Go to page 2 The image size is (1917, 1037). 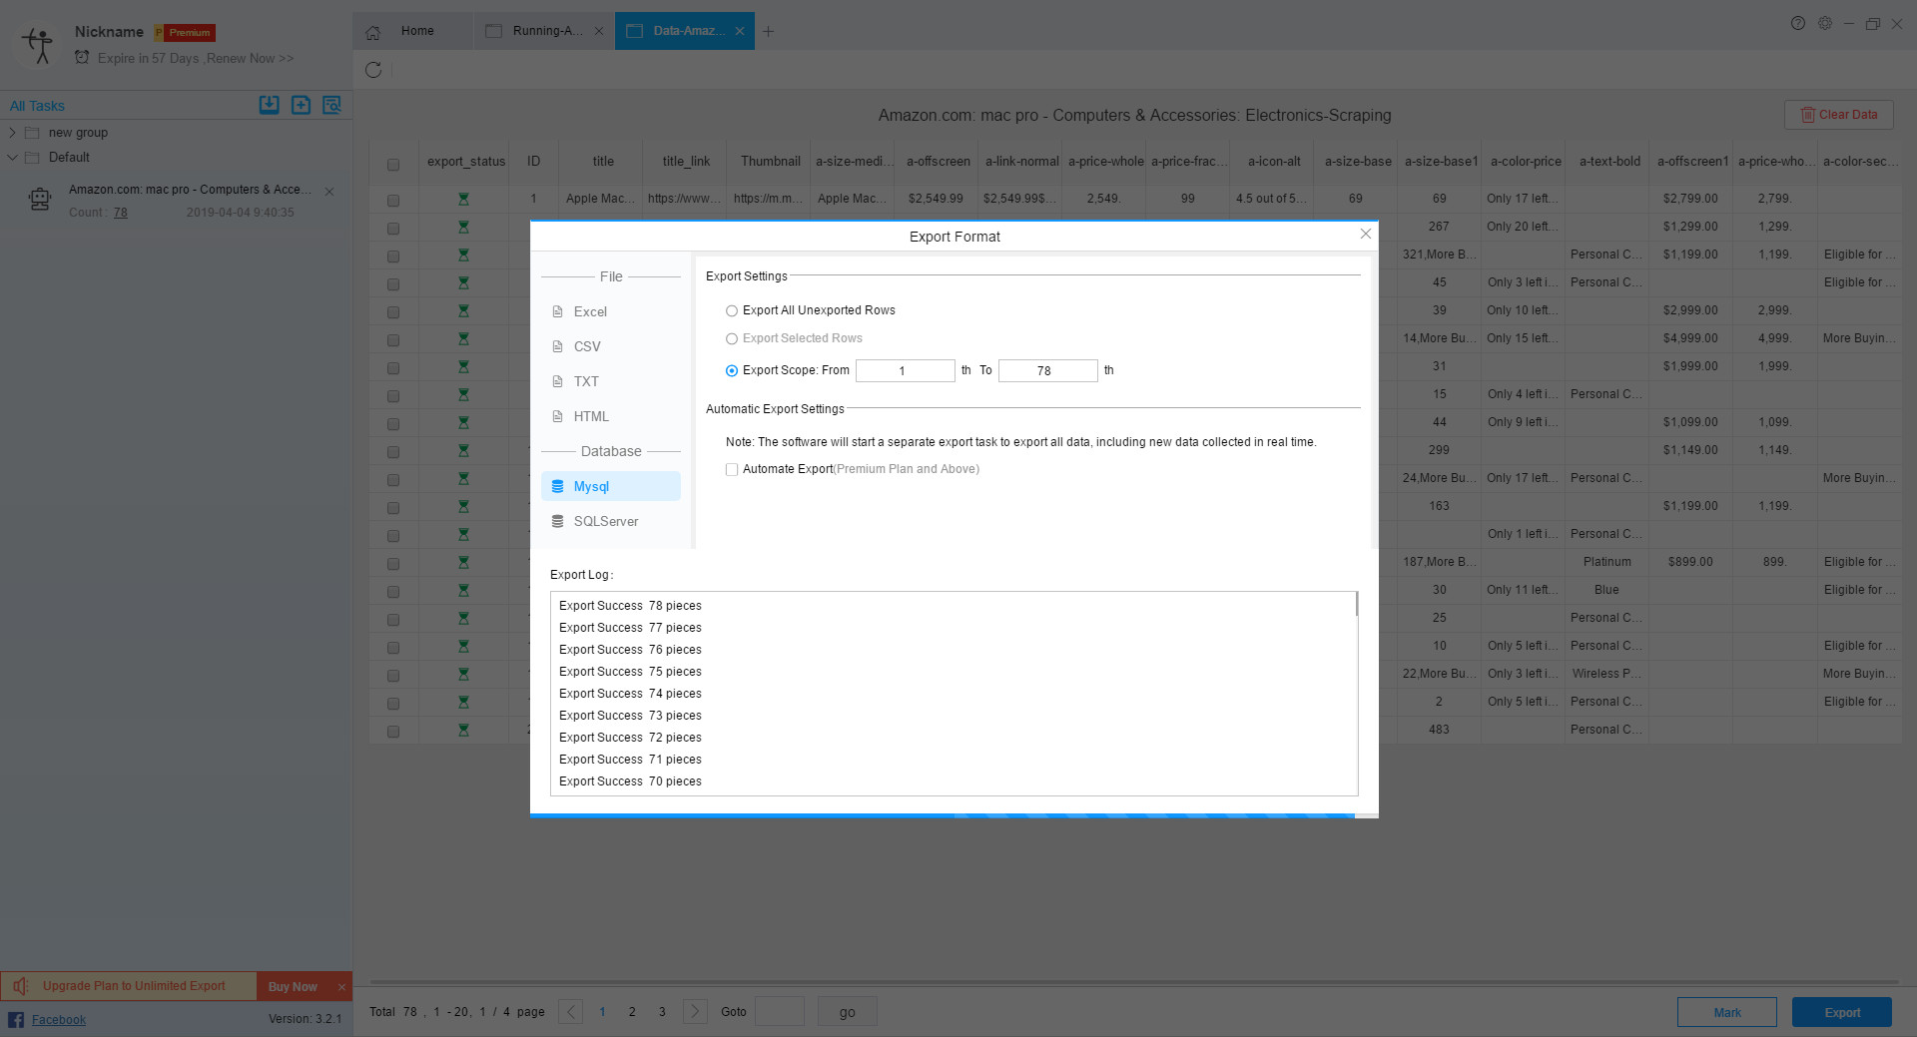pyautogui.click(x=632, y=1012)
